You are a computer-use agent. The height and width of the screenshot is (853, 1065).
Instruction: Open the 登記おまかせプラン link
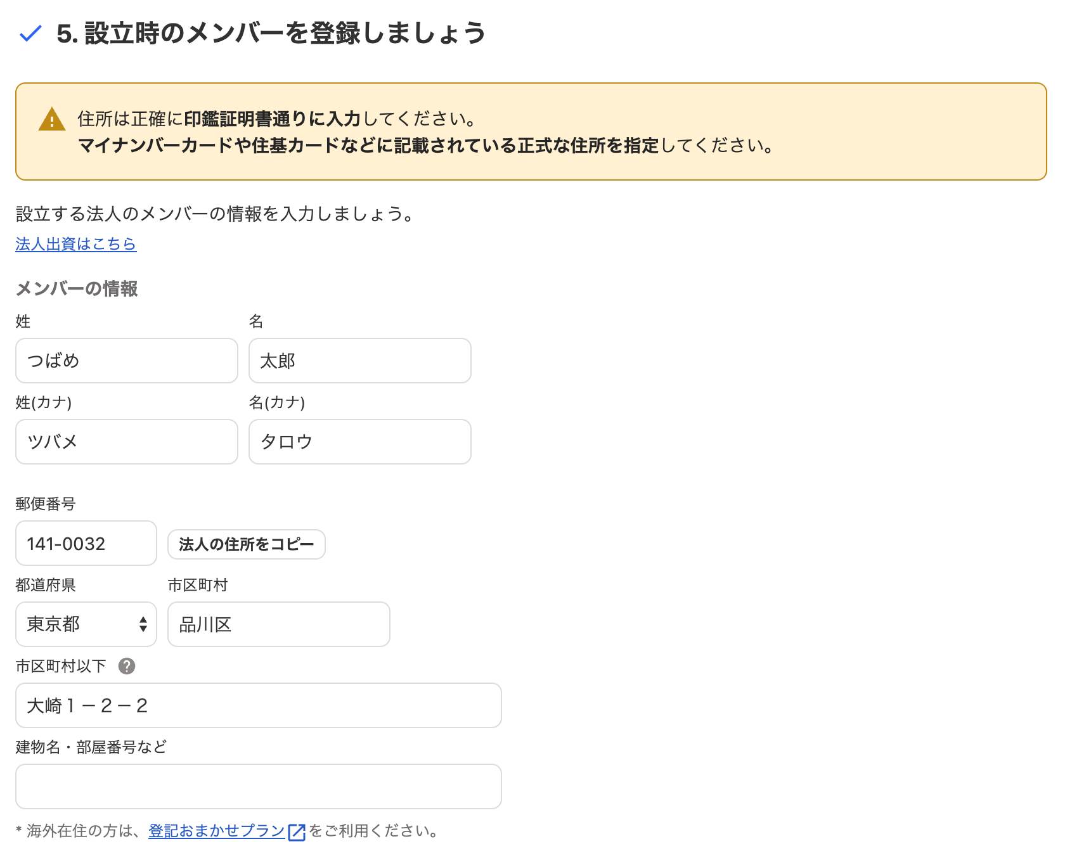217,831
